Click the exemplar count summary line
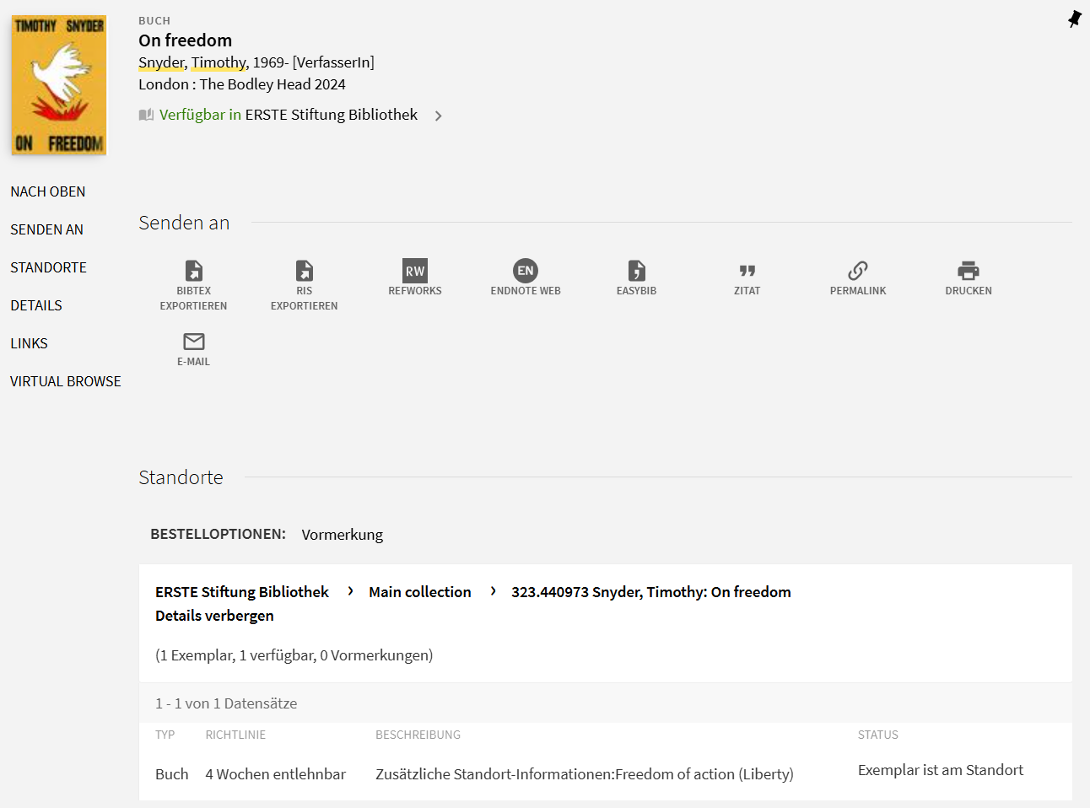 coord(294,655)
